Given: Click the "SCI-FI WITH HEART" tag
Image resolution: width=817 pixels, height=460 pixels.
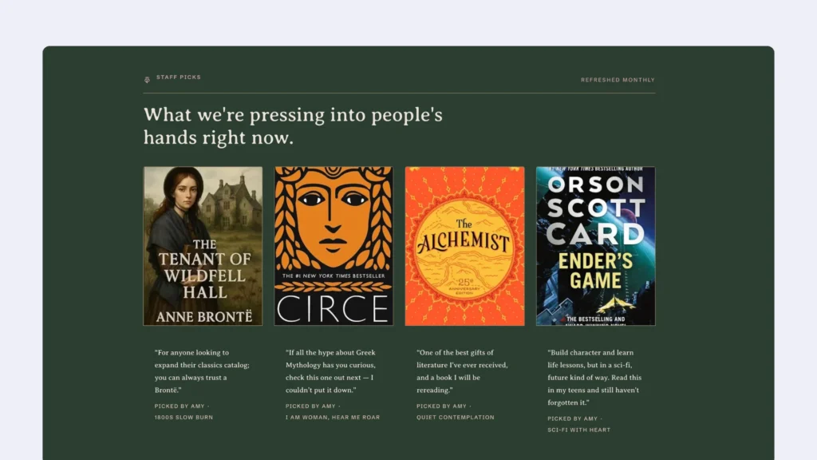Looking at the screenshot, I should pos(579,430).
